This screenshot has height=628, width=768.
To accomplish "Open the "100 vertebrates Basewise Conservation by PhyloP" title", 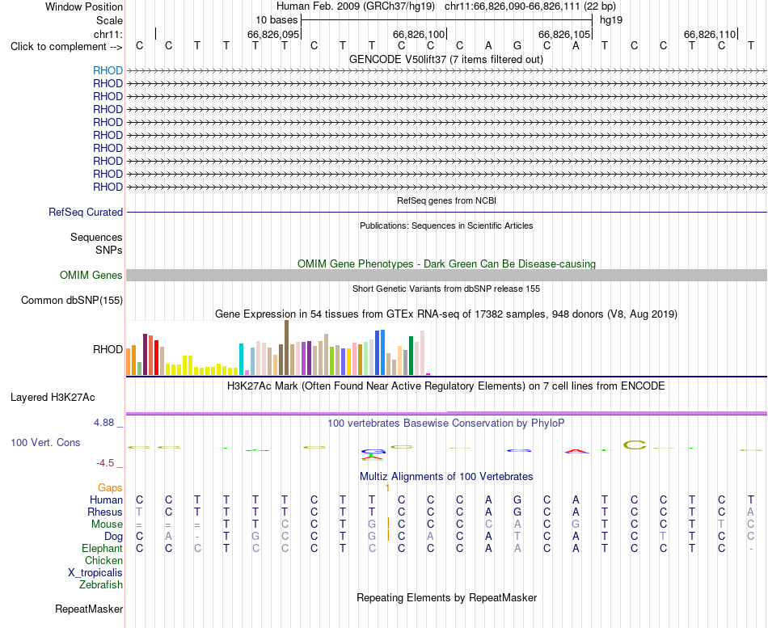I will (x=446, y=424).
